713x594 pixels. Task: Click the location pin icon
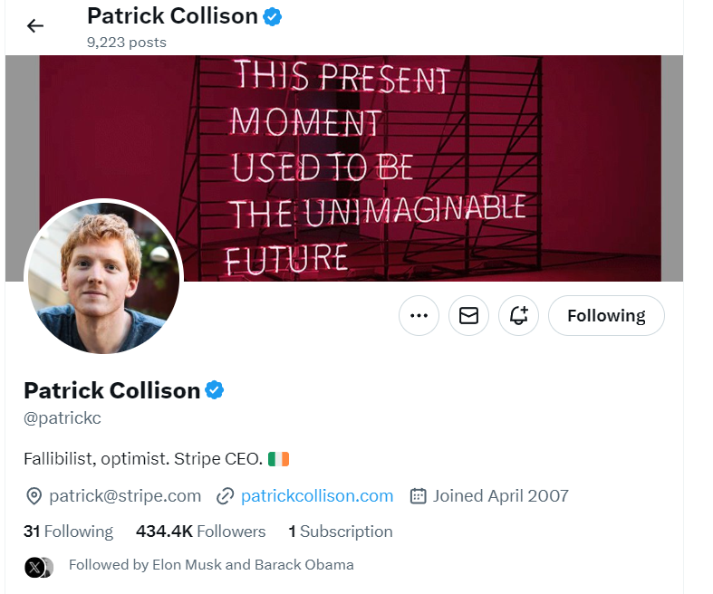click(34, 495)
